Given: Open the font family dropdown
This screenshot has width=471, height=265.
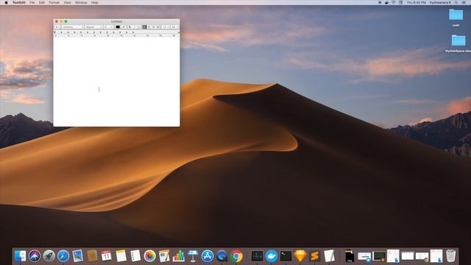Looking at the screenshot, I should [x=73, y=26].
